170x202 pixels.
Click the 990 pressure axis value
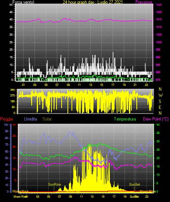(158, 57)
